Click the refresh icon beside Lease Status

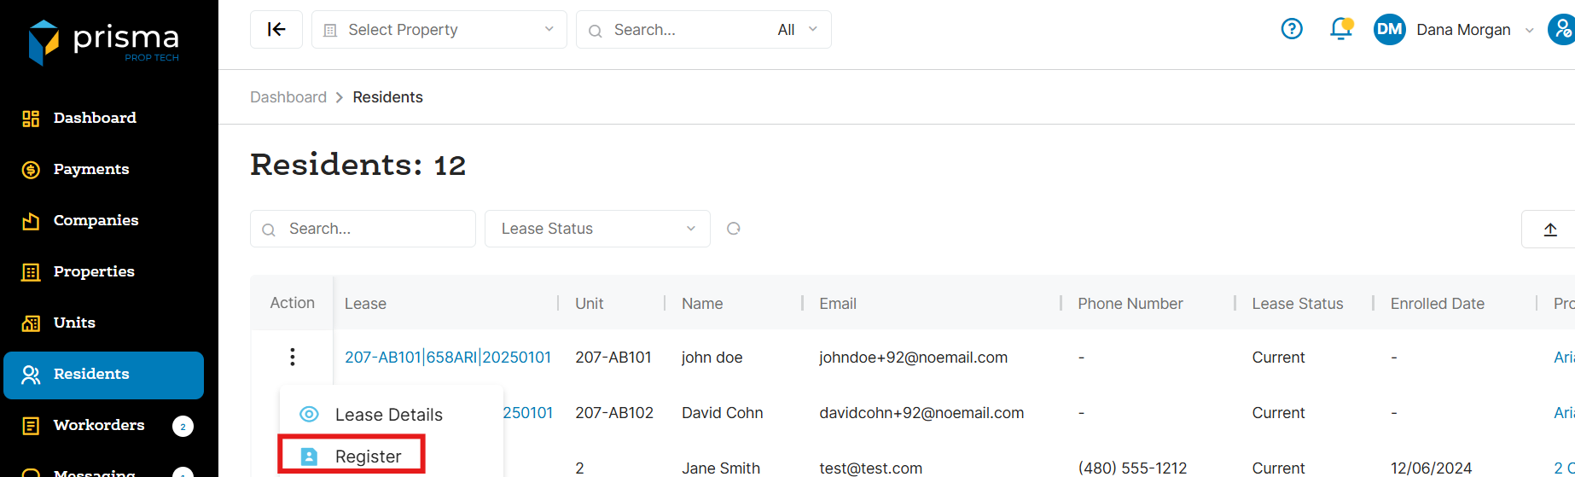[734, 229]
